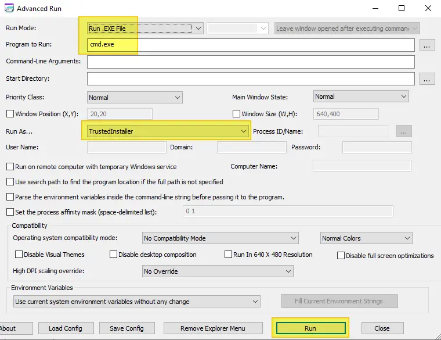The height and width of the screenshot is (340, 441).
Task: Click the Program to Run field containing cmd.exe
Action: click(251, 45)
